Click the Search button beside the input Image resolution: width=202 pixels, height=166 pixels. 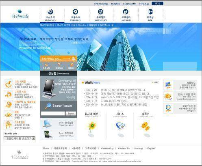[x=71, y=113]
